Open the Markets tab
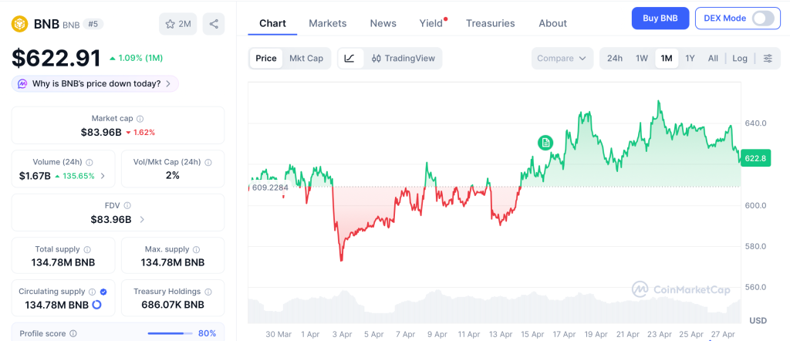790x341 pixels. pos(328,23)
